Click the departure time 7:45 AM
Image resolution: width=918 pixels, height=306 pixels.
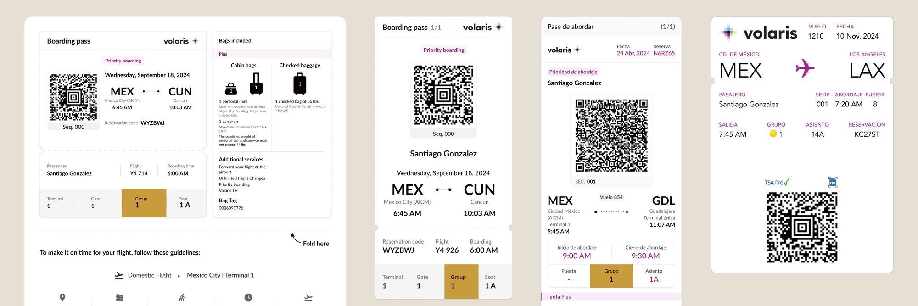[x=733, y=134]
